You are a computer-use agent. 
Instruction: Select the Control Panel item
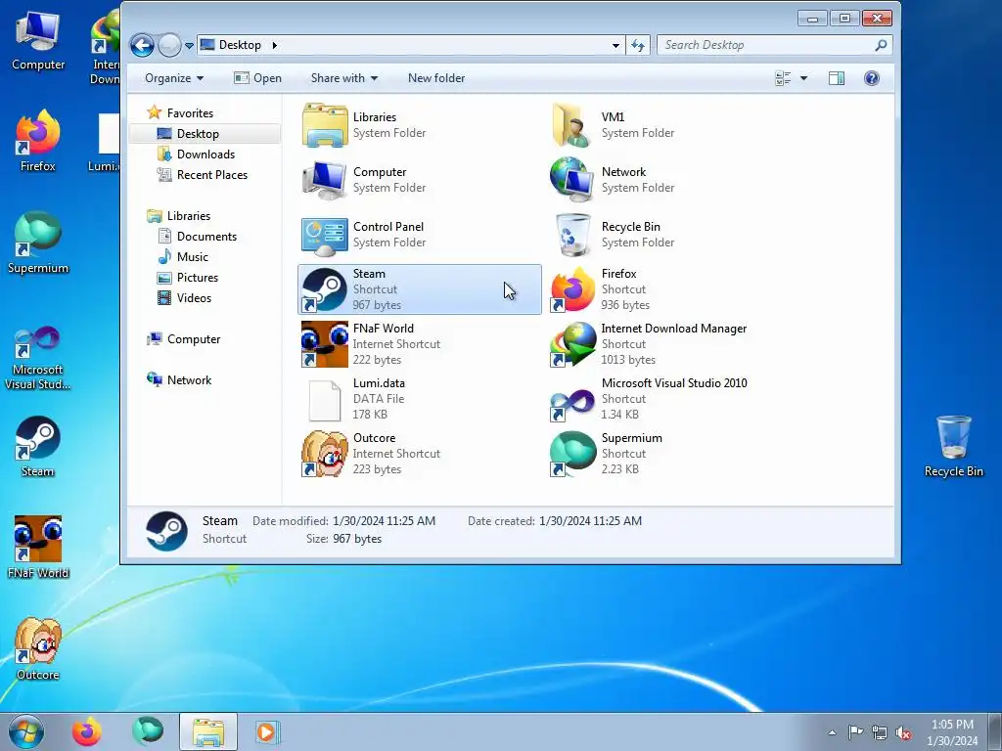[x=419, y=235]
